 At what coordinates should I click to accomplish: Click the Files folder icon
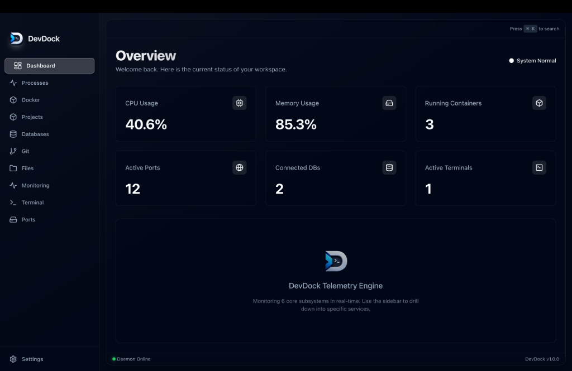(x=13, y=168)
